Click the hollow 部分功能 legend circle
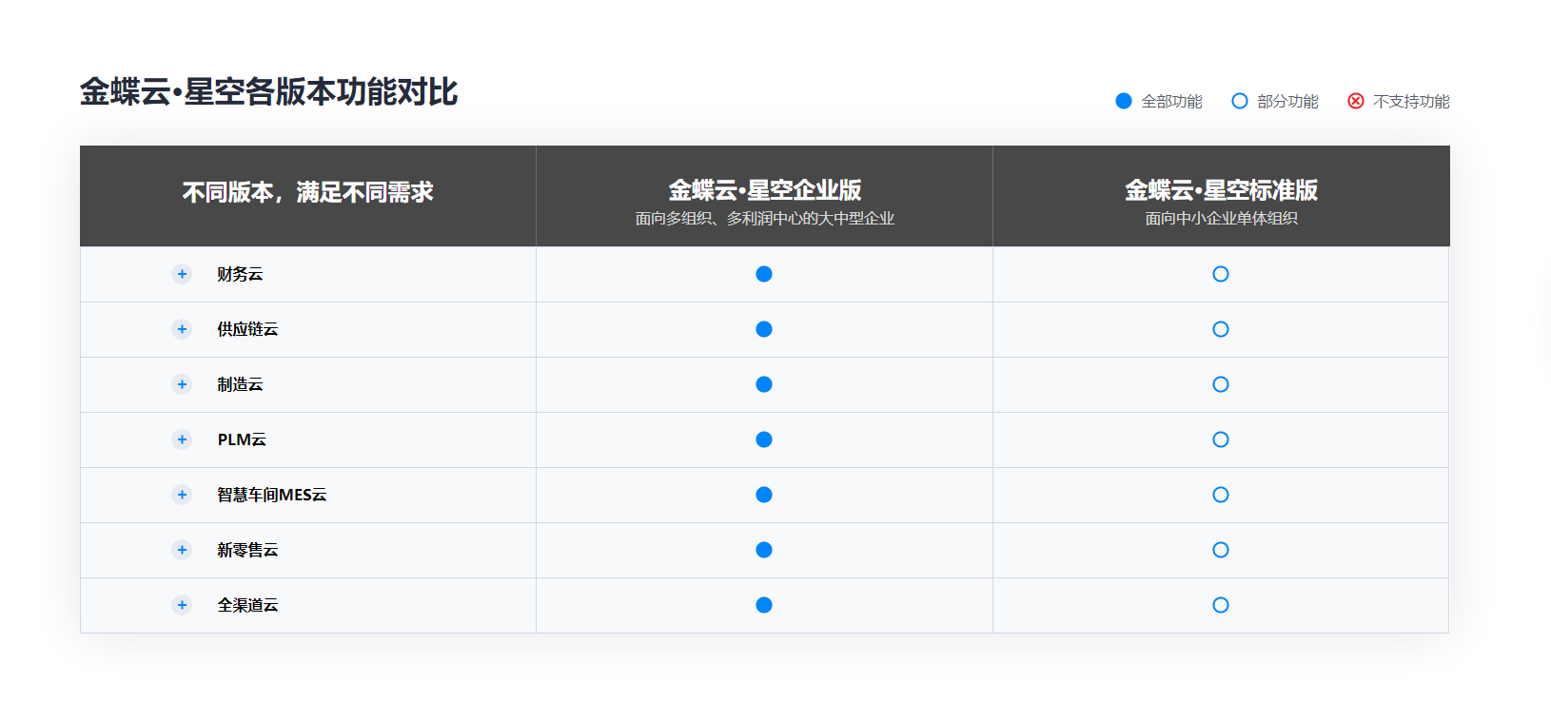The image size is (1551, 722). 1240,101
